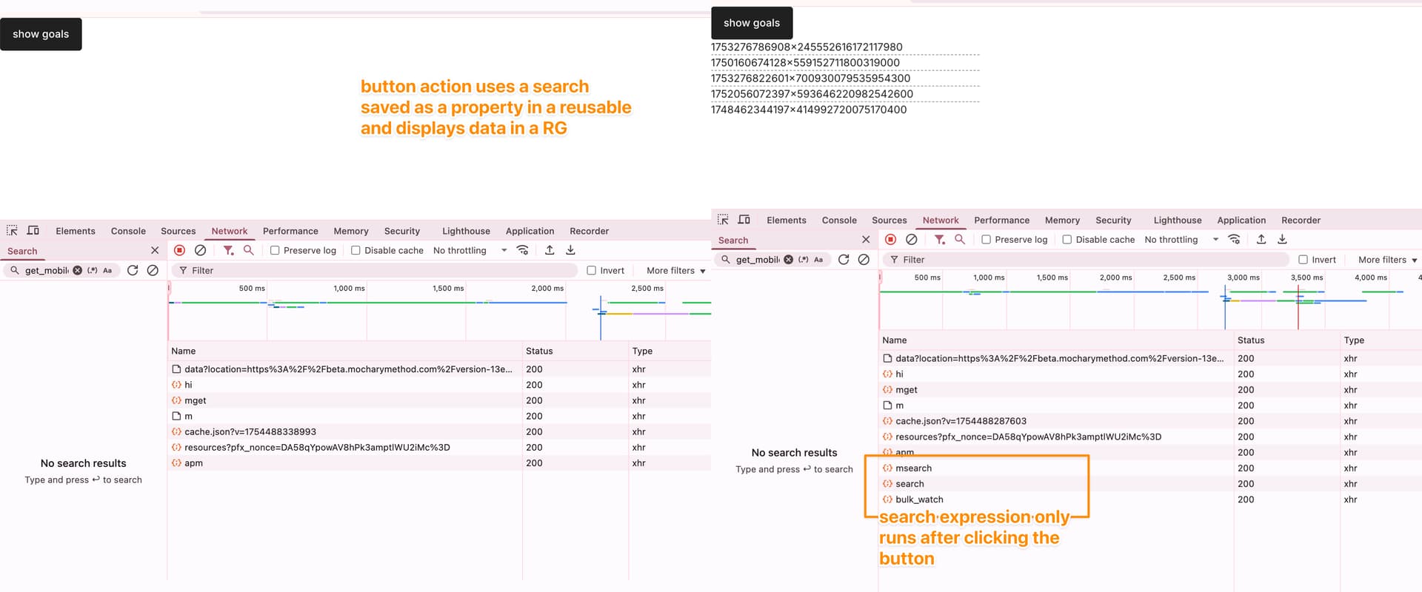
Task: Click the filter funnel icon in right DevTools
Action: click(940, 239)
